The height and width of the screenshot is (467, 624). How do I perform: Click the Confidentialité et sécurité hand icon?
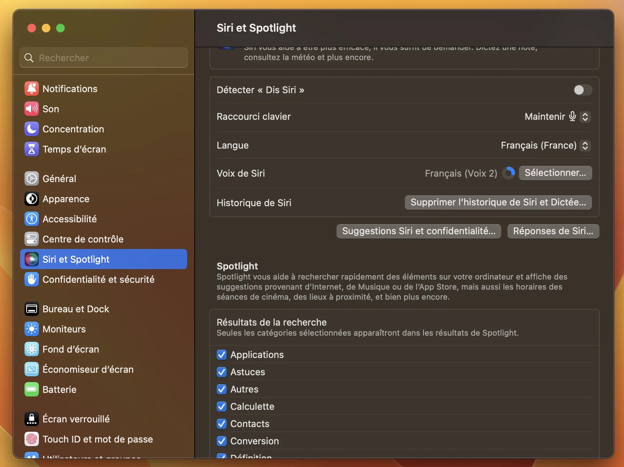coord(32,280)
